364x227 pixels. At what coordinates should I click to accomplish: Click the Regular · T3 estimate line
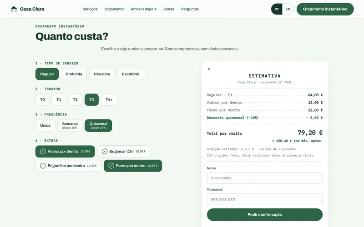[265, 95]
